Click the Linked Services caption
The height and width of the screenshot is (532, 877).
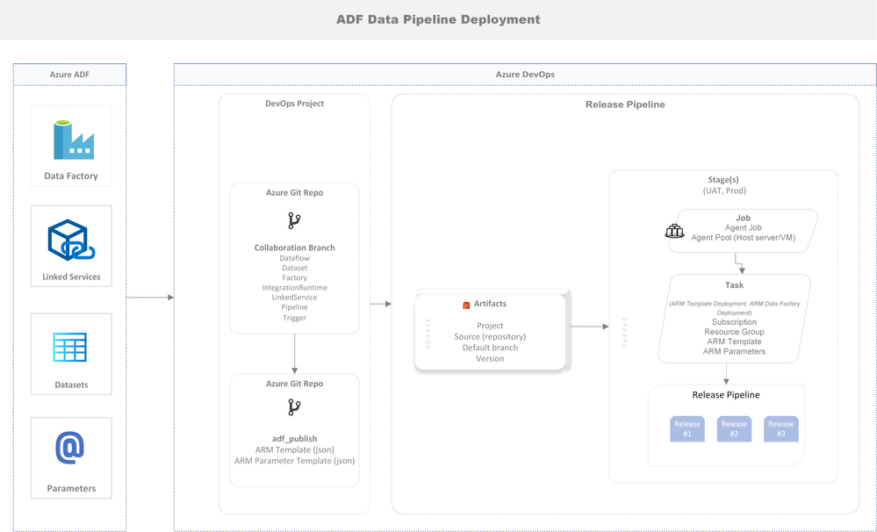pos(71,277)
